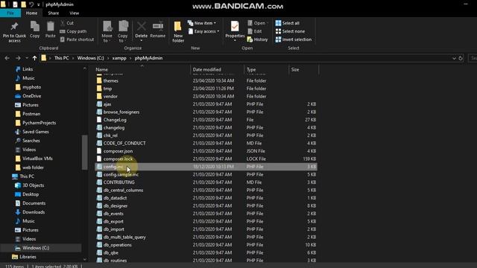Expand customize Quick Access Toolbar arrow
This screenshot has width=477, height=268.
point(38,4)
